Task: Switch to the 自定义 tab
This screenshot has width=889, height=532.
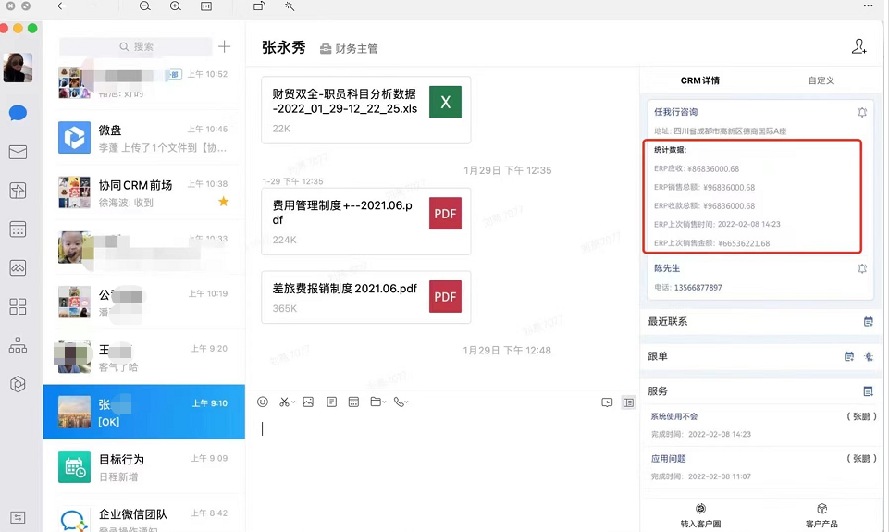Action: pyautogui.click(x=821, y=80)
